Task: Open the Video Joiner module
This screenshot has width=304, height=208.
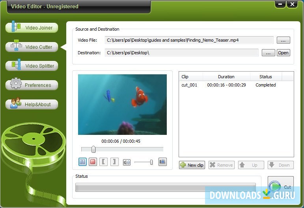Action: [32, 28]
